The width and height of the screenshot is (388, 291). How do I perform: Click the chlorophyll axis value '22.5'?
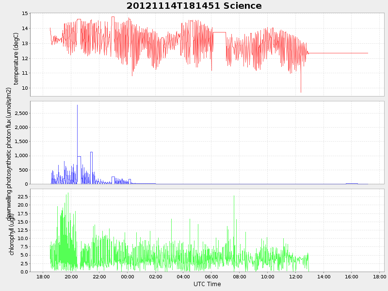pos(23,197)
